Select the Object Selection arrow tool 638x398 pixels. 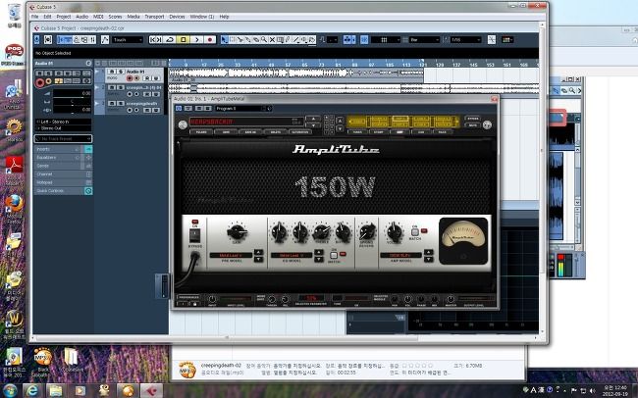225,39
